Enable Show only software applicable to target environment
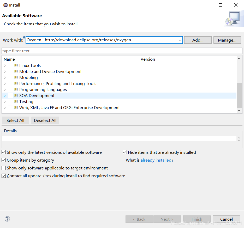The width and height of the screenshot is (244, 228). click(x=4, y=168)
